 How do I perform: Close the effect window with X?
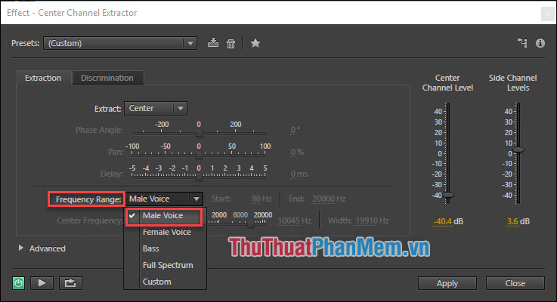point(548,14)
